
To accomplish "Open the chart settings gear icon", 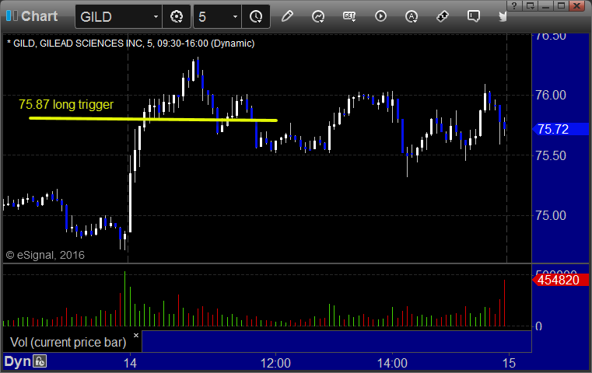I will [x=177, y=16].
